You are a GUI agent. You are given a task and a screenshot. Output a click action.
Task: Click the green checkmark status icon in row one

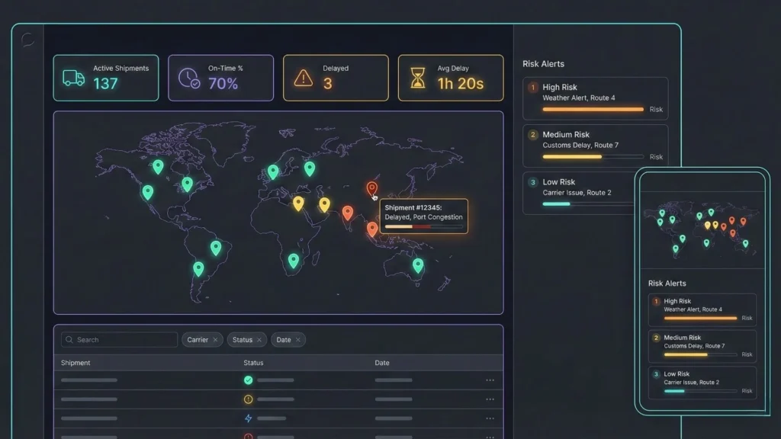point(248,379)
